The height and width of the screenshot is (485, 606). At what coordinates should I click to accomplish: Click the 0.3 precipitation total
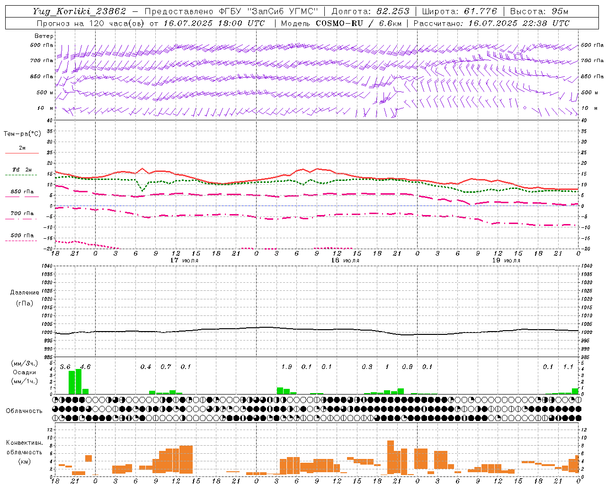[x=367, y=367]
